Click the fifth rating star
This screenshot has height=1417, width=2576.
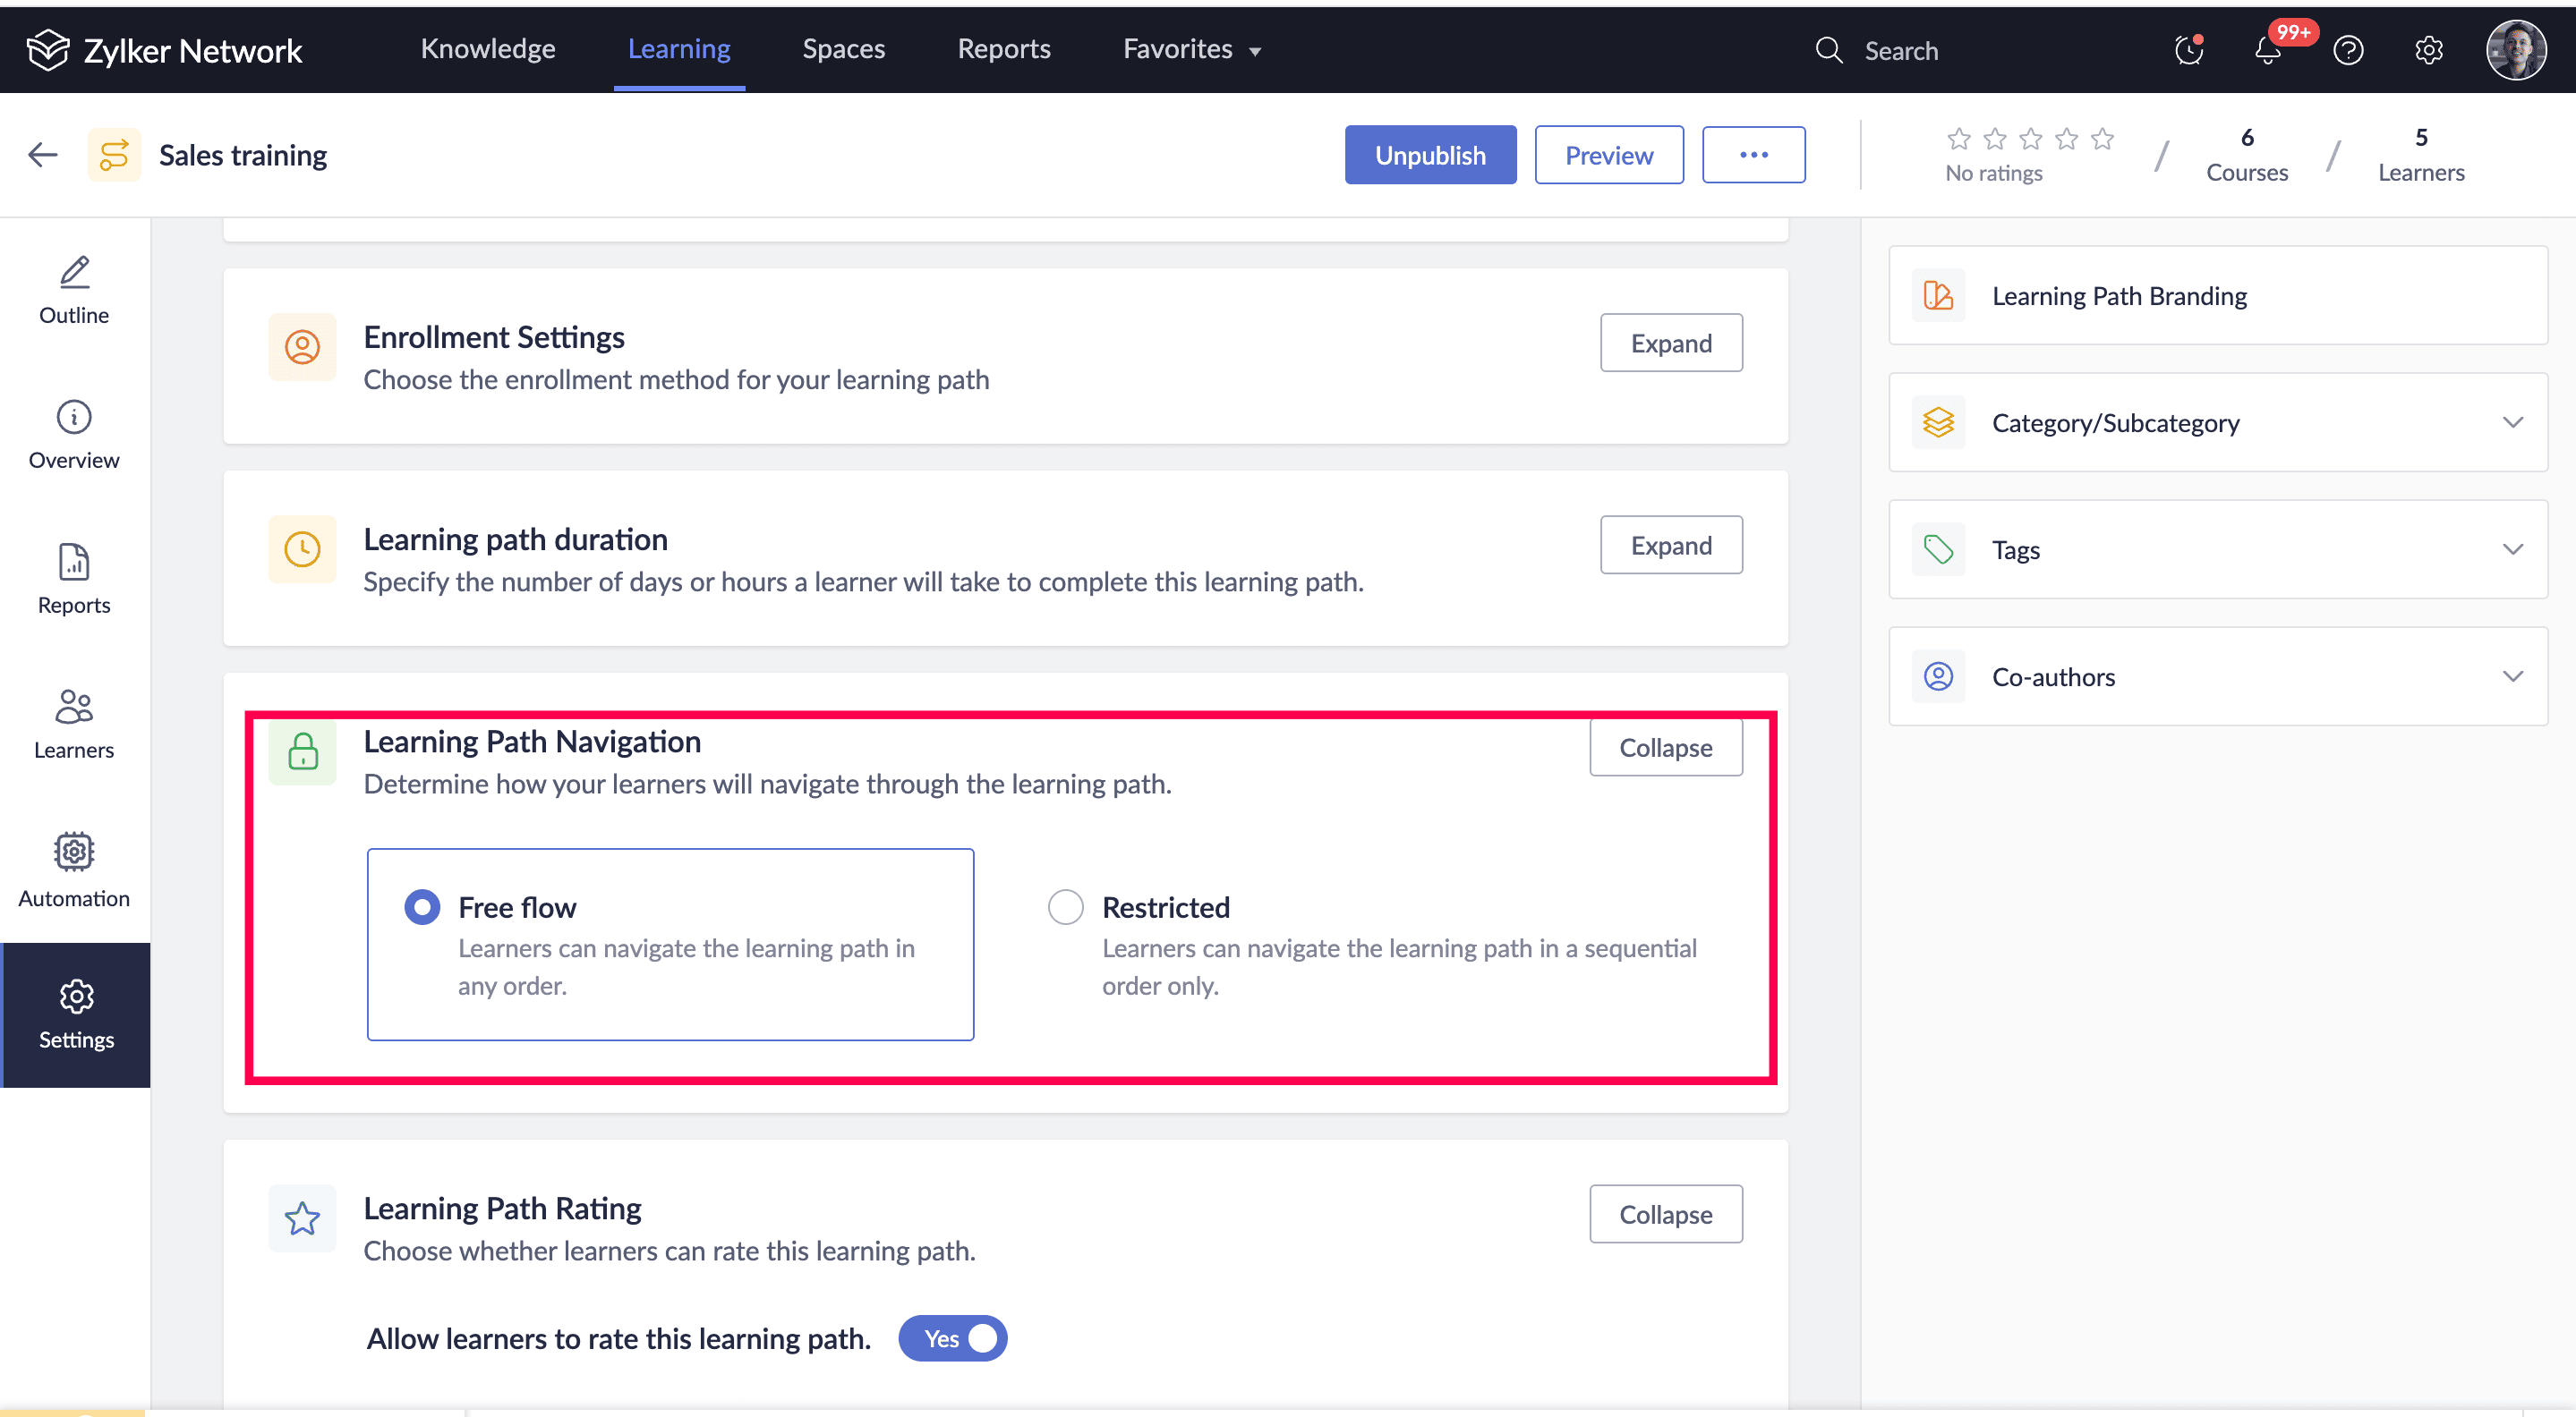point(2102,138)
